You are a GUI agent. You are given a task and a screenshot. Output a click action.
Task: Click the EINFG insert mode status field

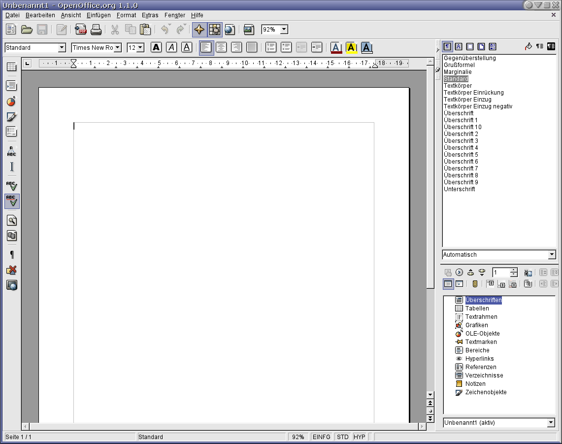[322, 437]
